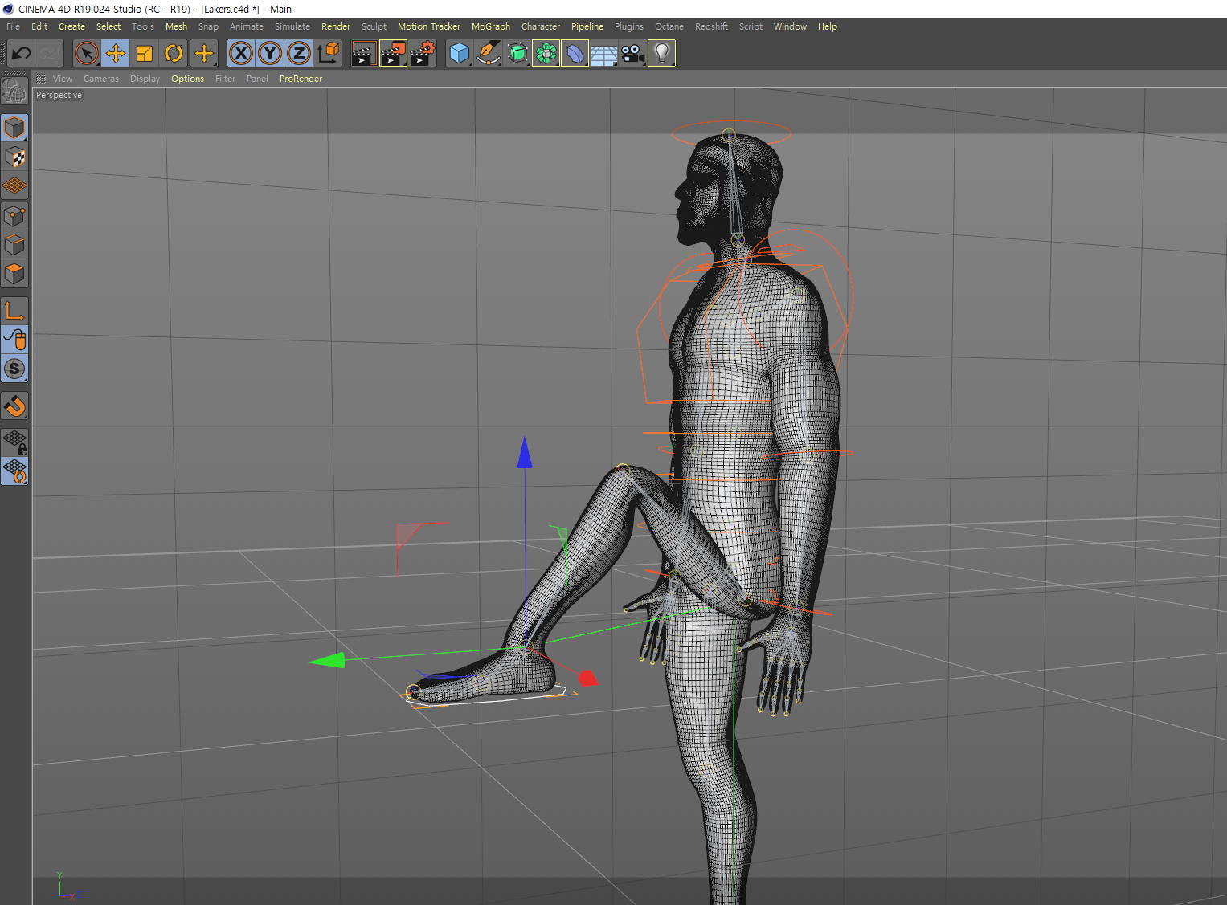Open the spline Pen tool palette
The image size is (1227, 905).
click(x=488, y=54)
